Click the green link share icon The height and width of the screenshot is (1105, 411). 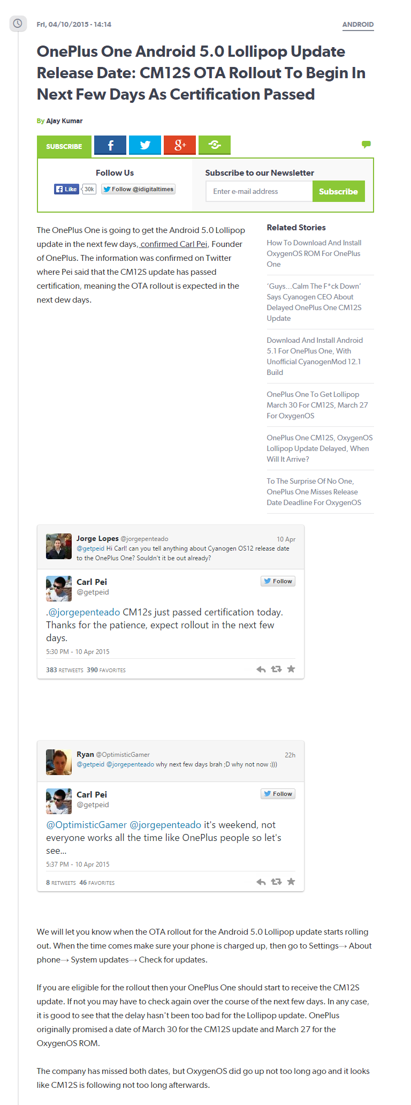(215, 145)
